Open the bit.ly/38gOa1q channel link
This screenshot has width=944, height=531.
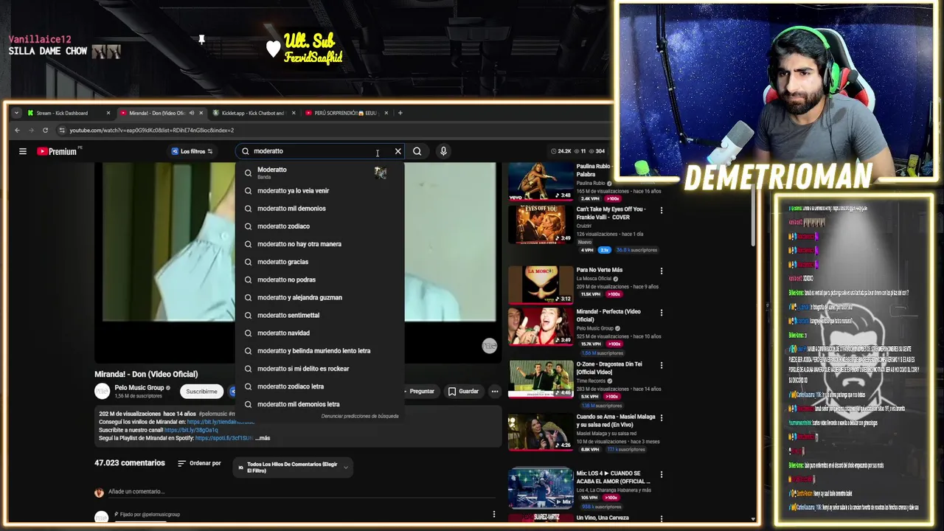pos(191,430)
